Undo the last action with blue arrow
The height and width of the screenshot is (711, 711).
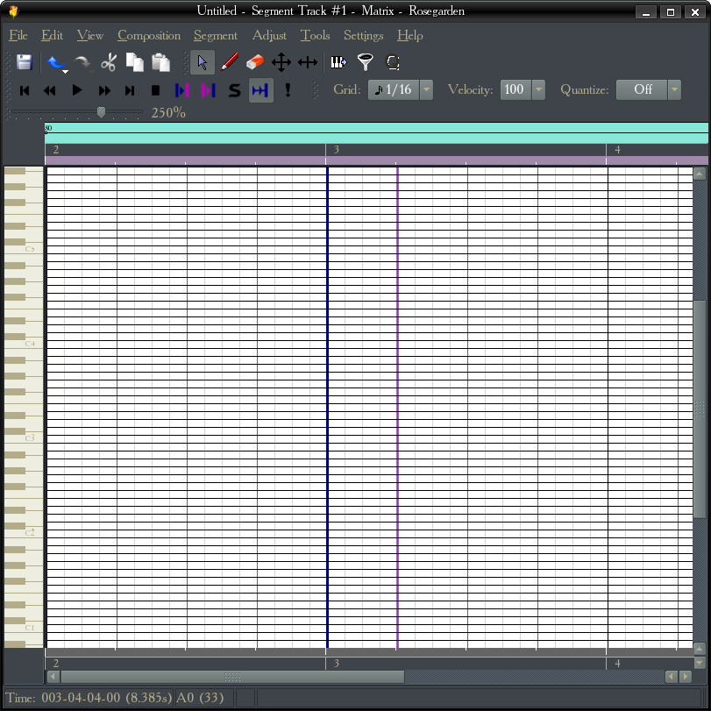(55, 62)
